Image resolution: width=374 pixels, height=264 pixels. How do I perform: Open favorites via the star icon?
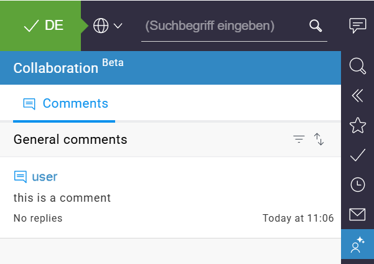coord(358,125)
